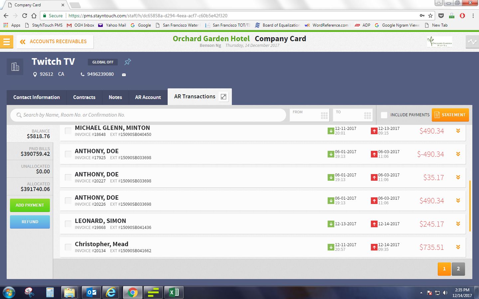Bookmark this page with the star icon
This screenshot has height=299, width=479.
tap(430, 16)
